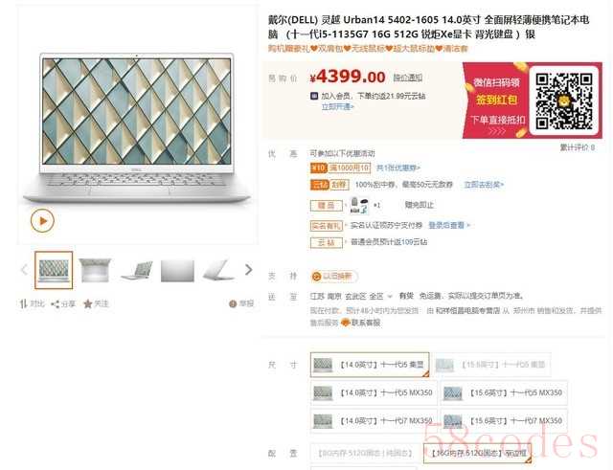Image resolution: width=613 pixels, height=470 pixels.
Task: Expand 共1张优惠券 coupon list
Action: pyautogui.click(x=398, y=168)
